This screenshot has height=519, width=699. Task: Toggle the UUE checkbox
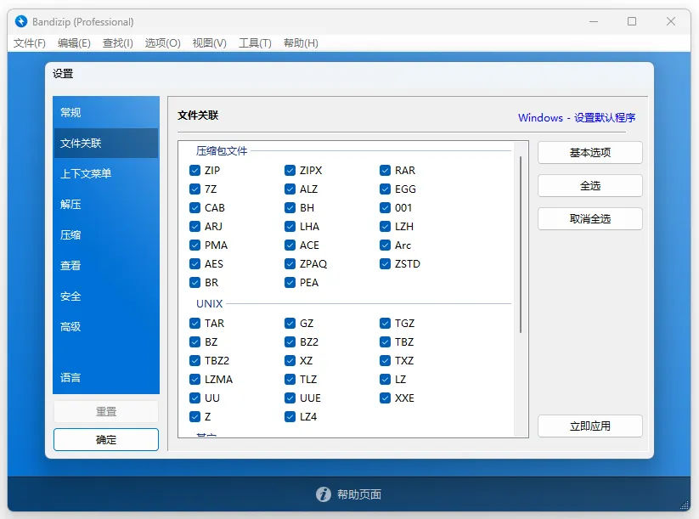click(x=290, y=398)
